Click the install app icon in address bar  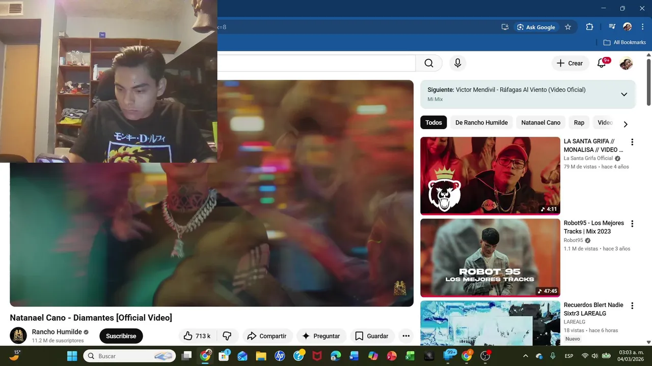pyautogui.click(x=505, y=27)
